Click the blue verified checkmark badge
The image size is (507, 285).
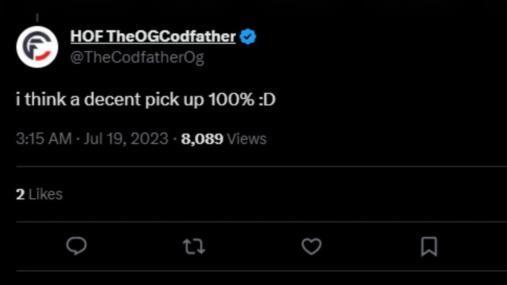click(x=248, y=37)
